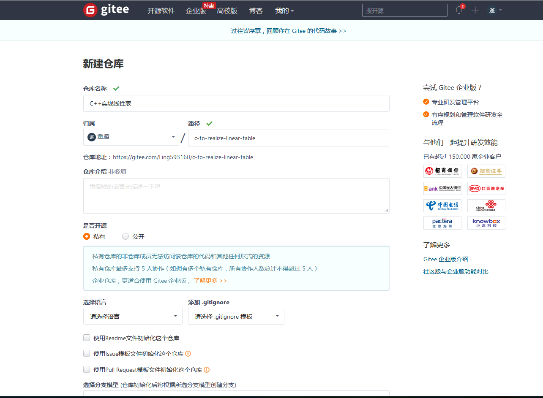The width and height of the screenshot is (543, 398).
Task: Select the 私有 radio button
Action: pos(87,236)
